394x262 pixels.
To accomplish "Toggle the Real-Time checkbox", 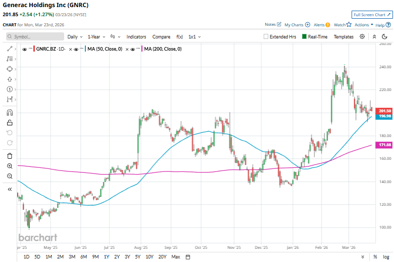I will point(305,37).
